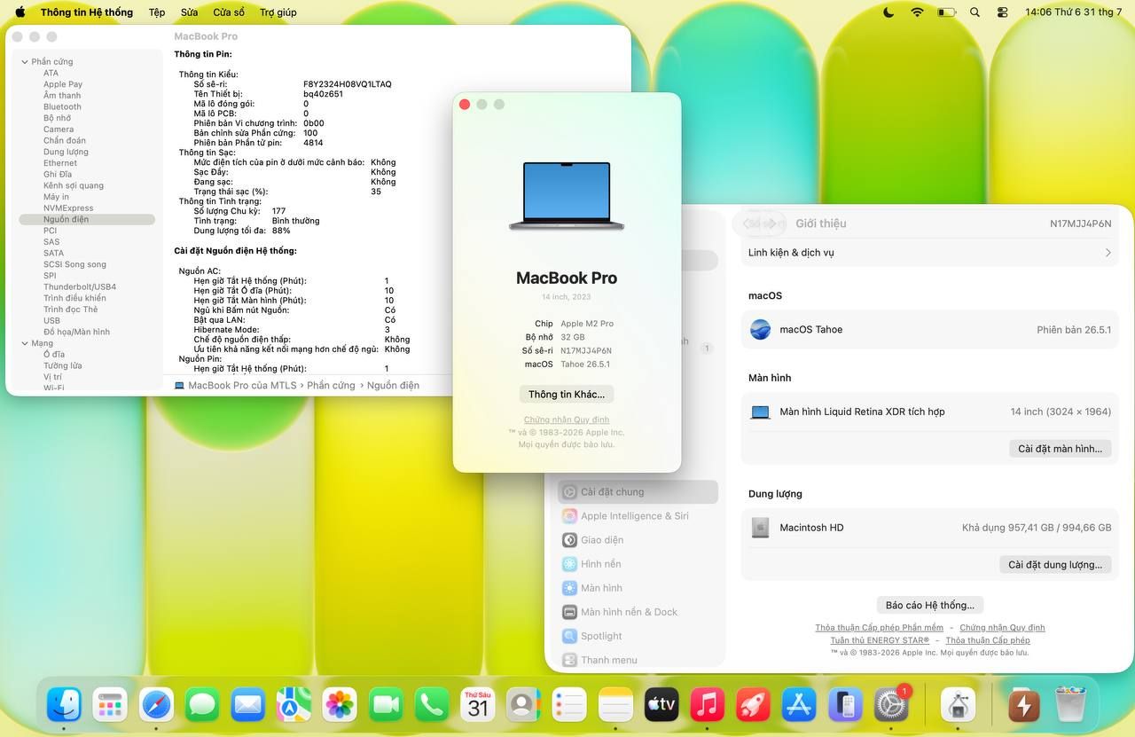Open the Apple TV app in the Dock
The height and width of the screenshot is (737, 1135).
(x=661, y=705)
